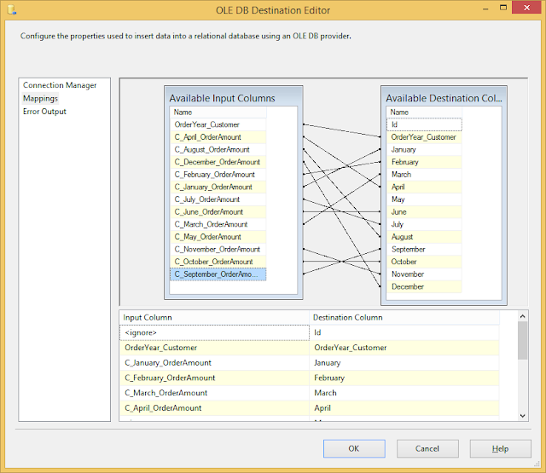Select OrderYear_Customer in Available Input Columns
Screen dimensions: 546x473
(x=207, y=124)
